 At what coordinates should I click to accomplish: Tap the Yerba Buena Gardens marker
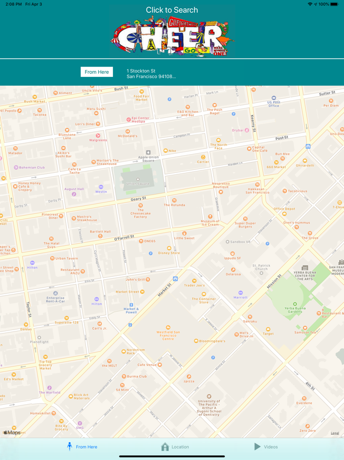click(295, 304)
